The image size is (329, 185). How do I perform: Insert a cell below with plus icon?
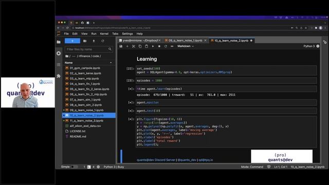(x=127, y=46)
